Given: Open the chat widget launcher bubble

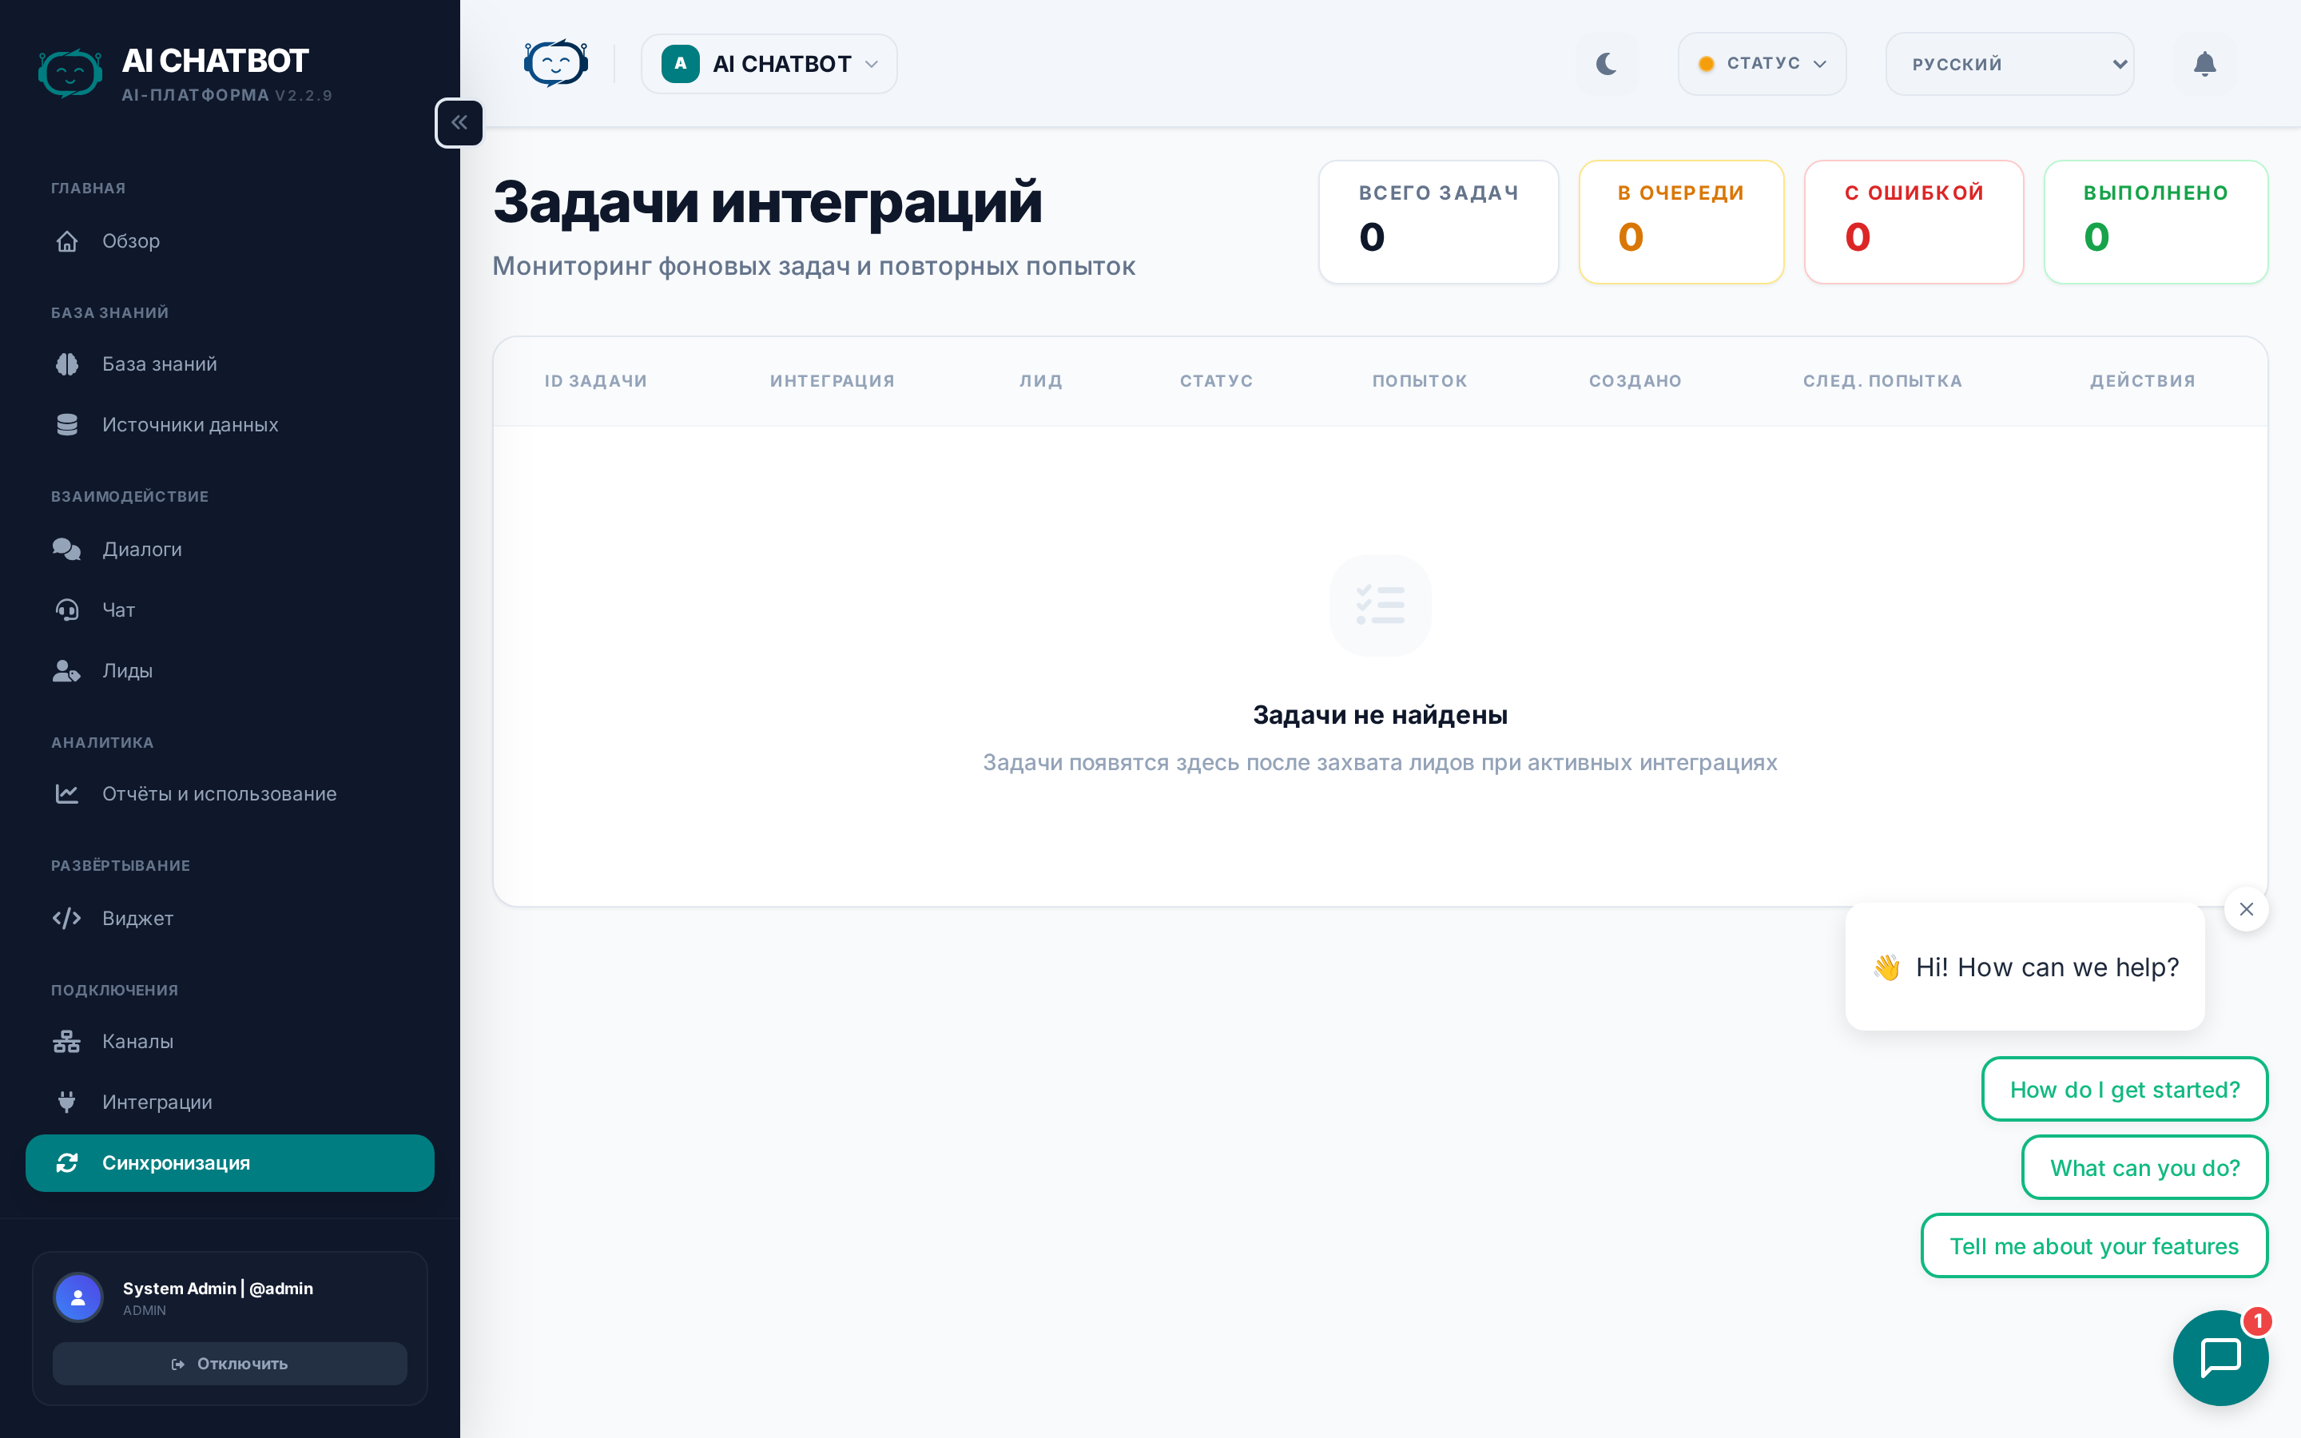Looking at the screenshot, I should click(2220, 1357).
